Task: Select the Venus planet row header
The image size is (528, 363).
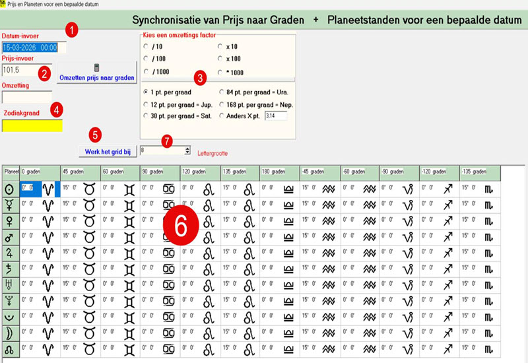Action: coord(11,222)
